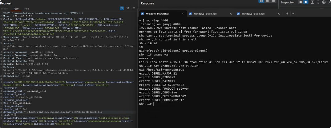Open a new terminal tab
The image size is (331, 128).
(x=287, y=14)
